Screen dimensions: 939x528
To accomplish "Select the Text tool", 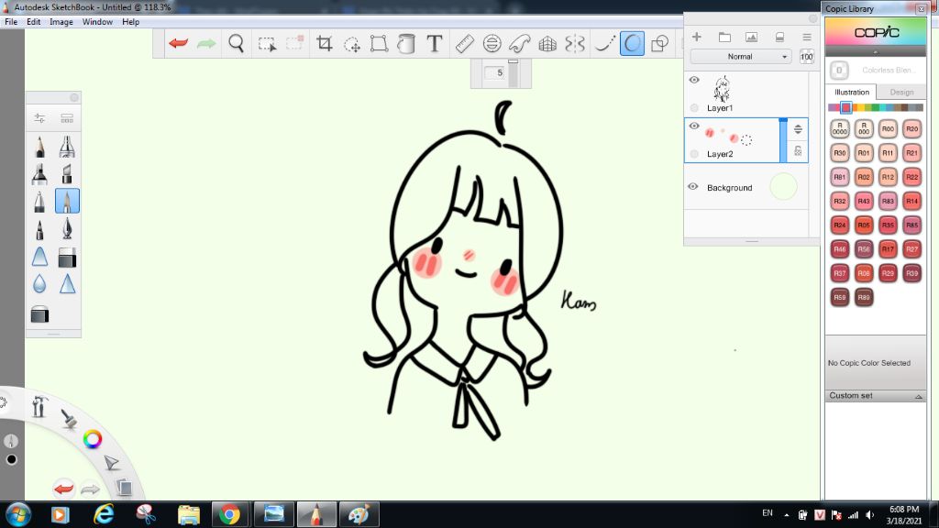I will tap(434, 44).
